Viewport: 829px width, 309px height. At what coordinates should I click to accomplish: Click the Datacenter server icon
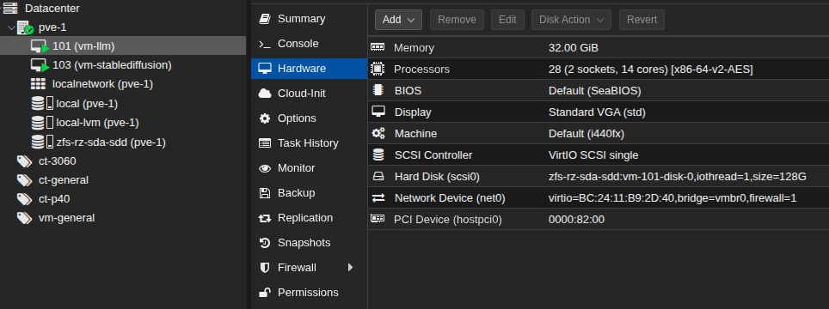pos(10,9)
